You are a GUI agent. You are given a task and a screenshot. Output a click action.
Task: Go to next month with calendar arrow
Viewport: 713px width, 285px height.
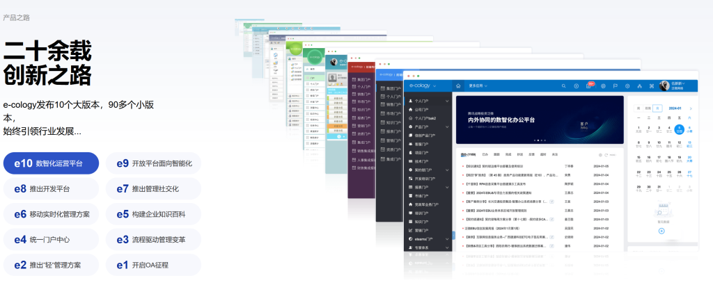click(x=689, y=108)
